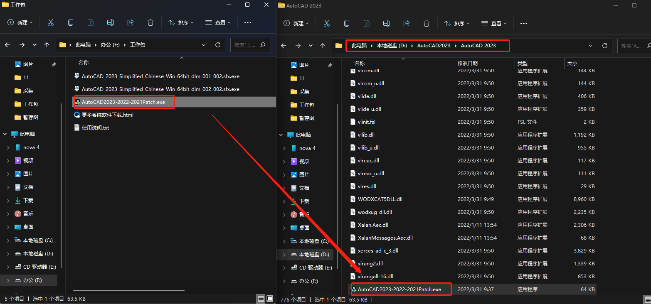Click the Copy icon in the left window
This screenshot has height=304, width=651.
(71, 23)
